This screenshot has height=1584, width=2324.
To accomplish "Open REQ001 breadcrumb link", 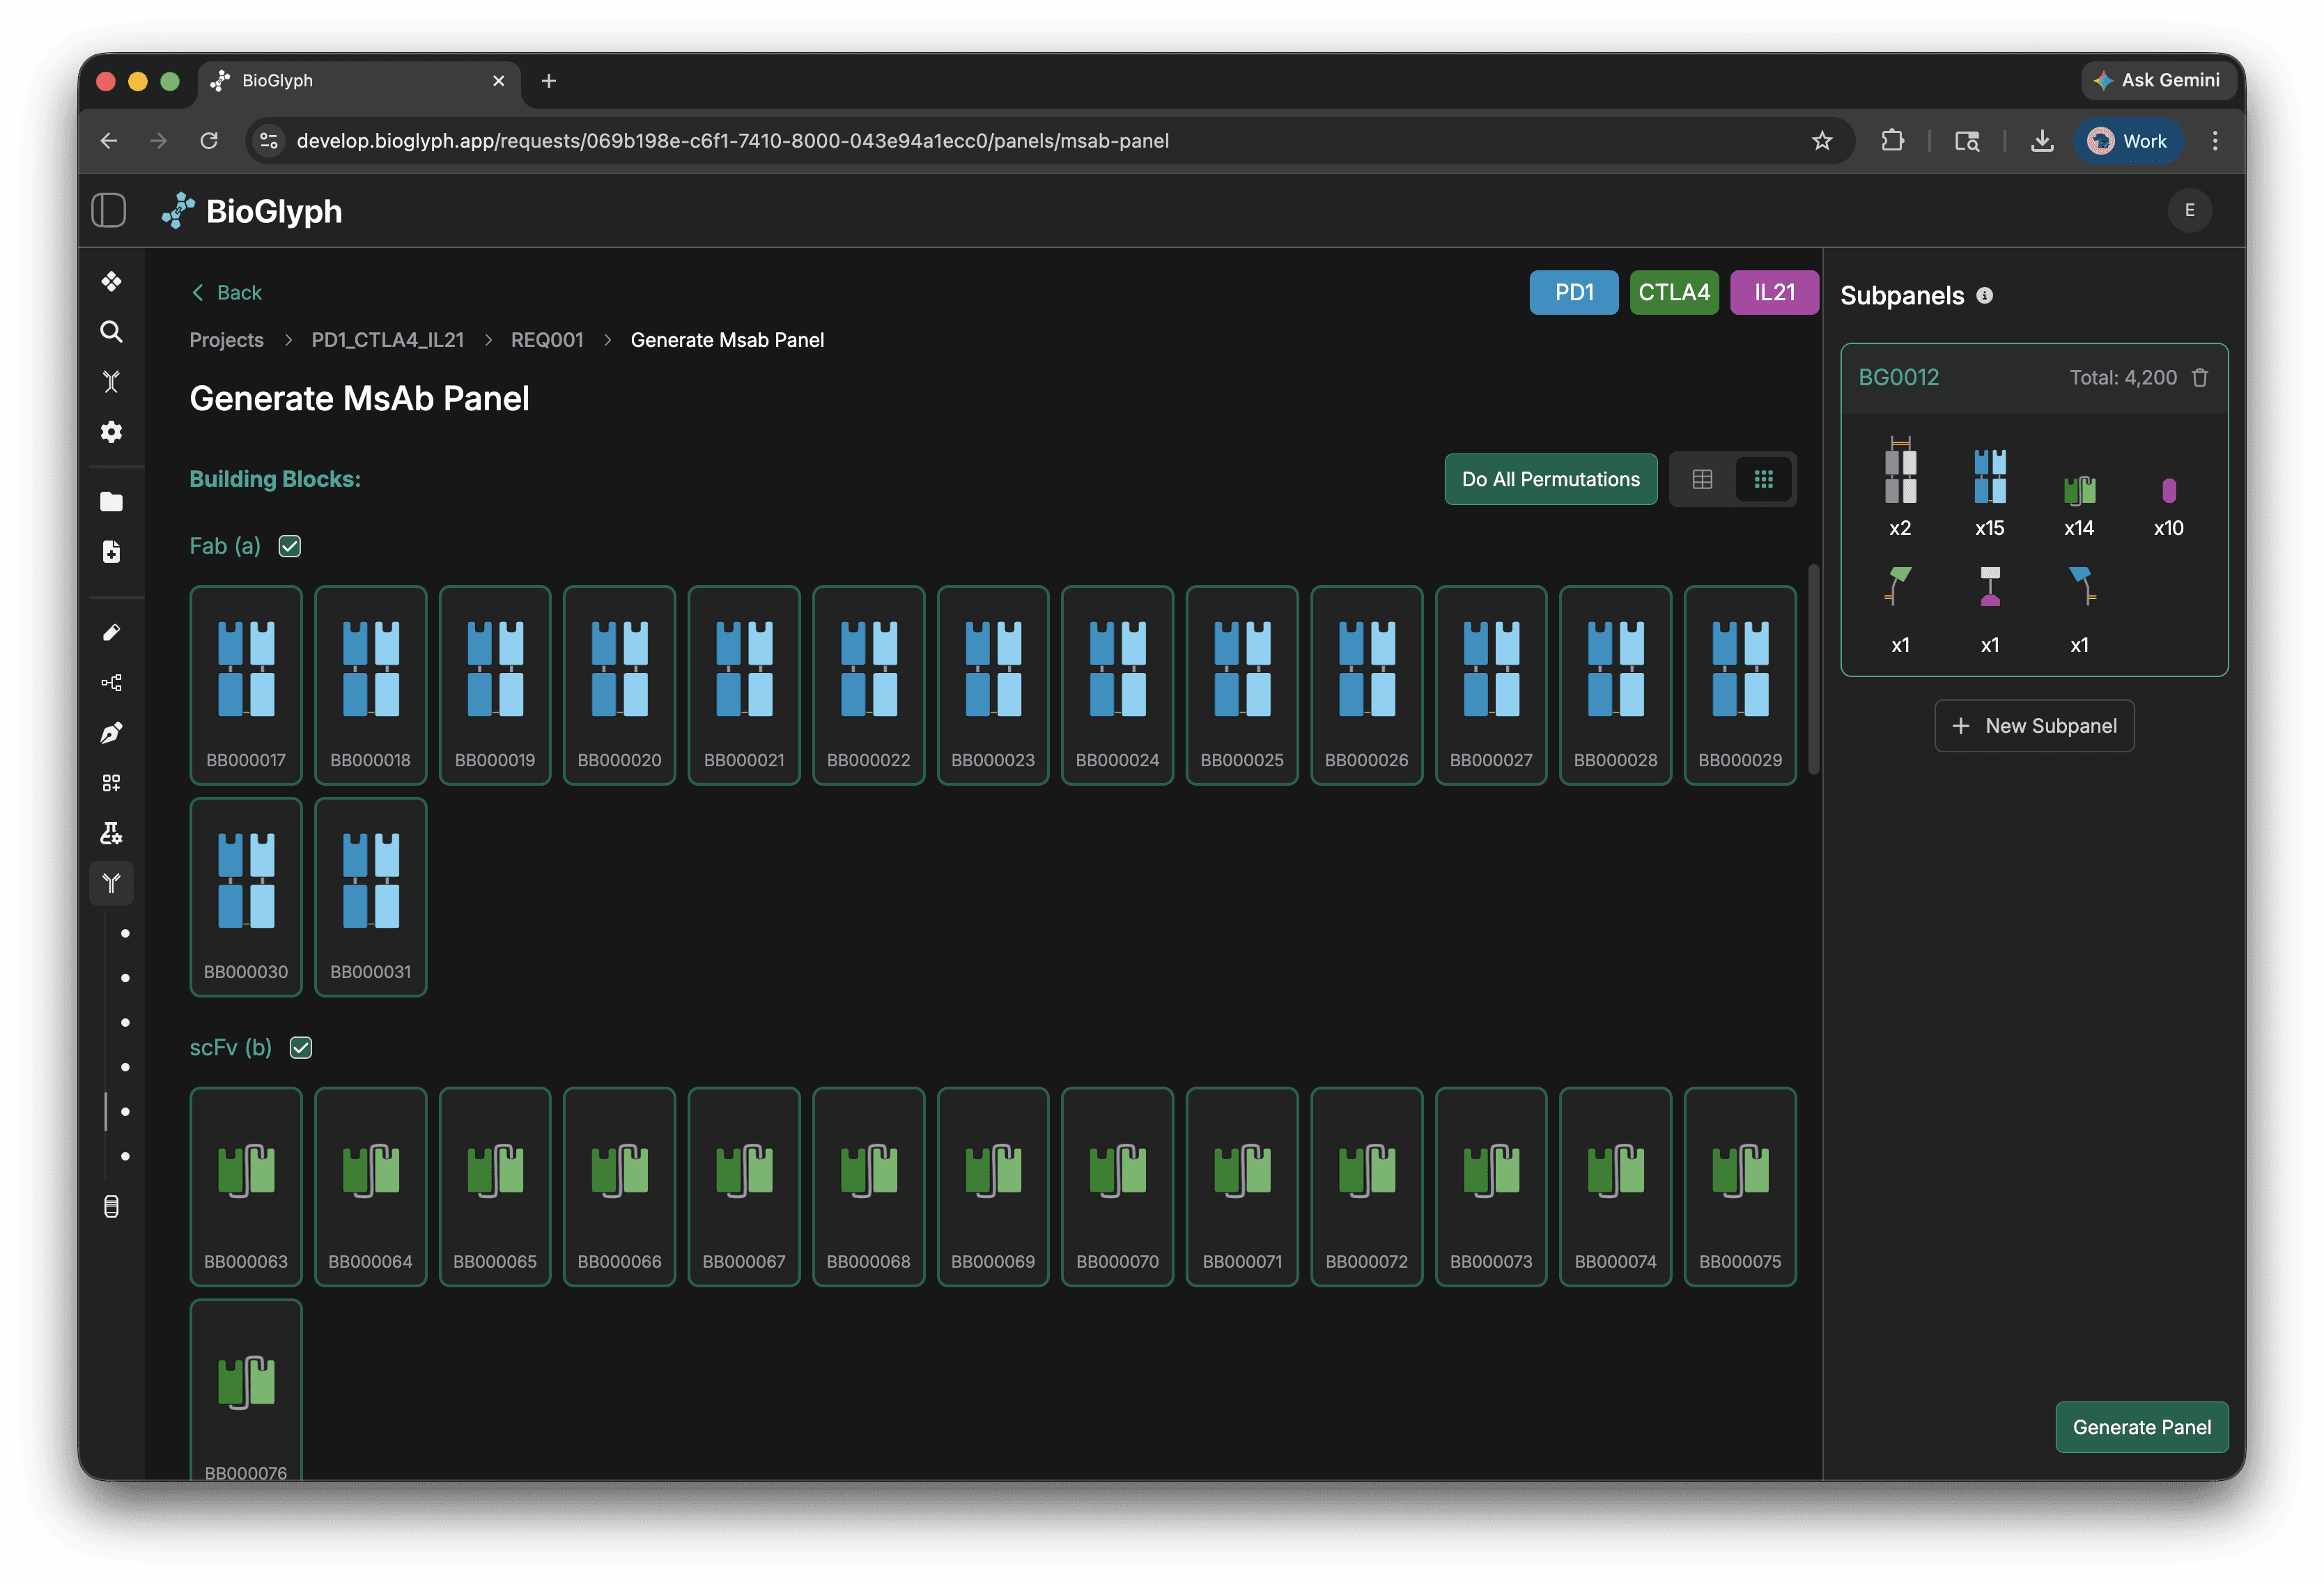I will point(547,340).
